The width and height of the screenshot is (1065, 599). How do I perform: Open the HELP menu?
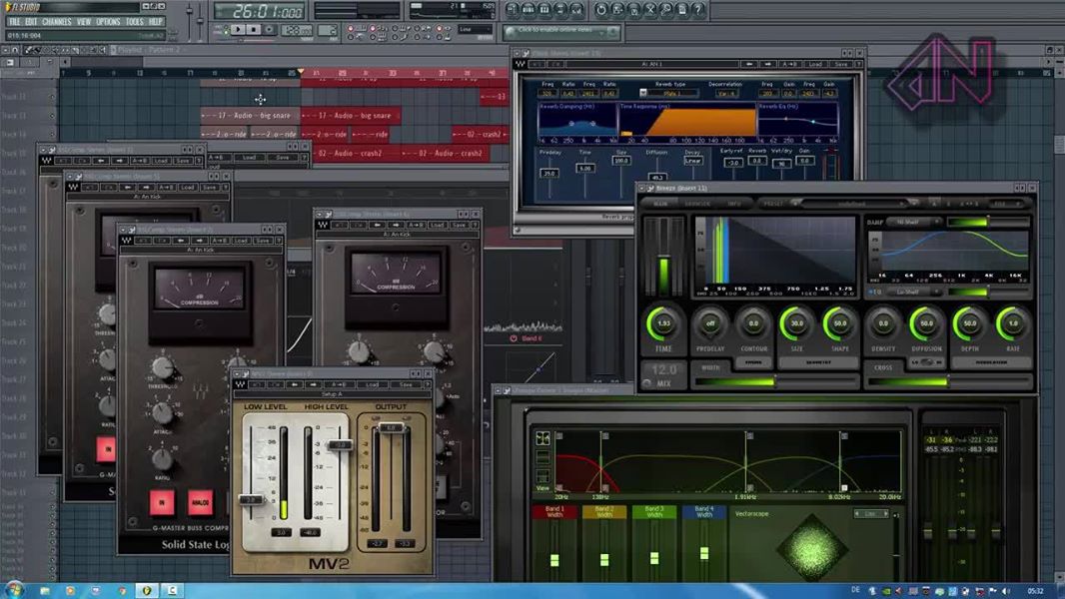coord(156,22)
